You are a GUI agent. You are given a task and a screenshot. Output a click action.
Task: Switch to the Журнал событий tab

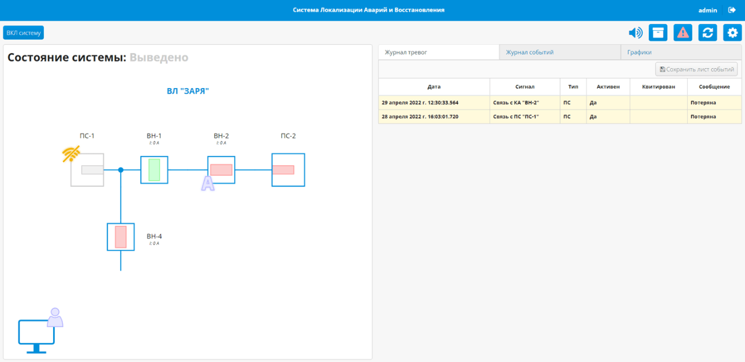[560, 52]
